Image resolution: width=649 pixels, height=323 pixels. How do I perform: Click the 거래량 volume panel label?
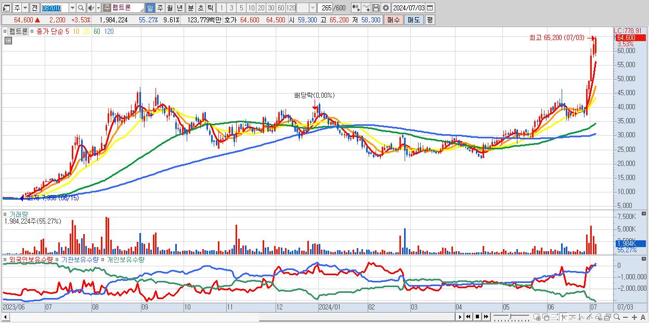coord(19,214)
